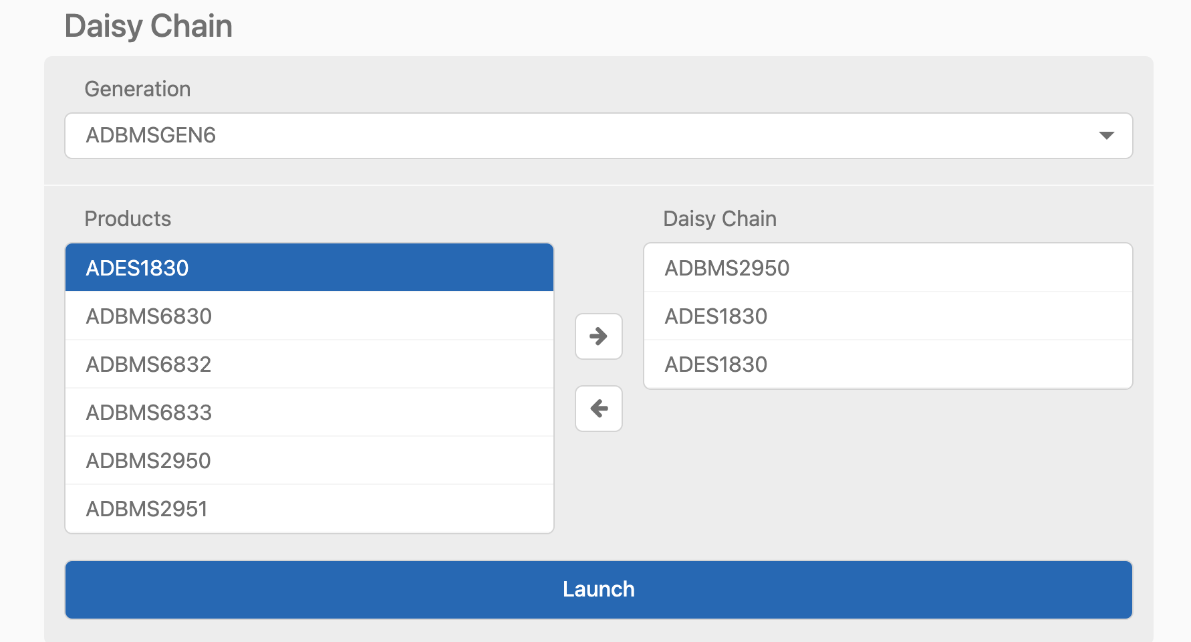Click the Products list label
1191x642 pixels.
(x=128, y=219)
